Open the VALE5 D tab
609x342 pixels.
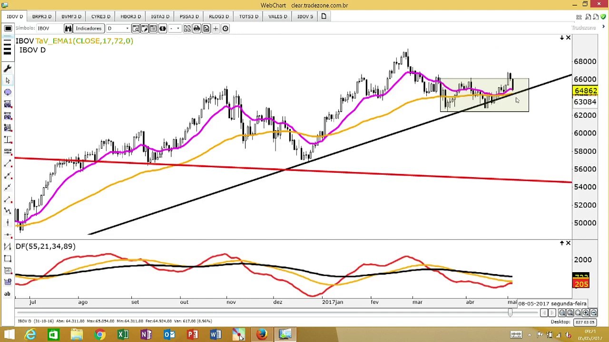click(278, 17)
